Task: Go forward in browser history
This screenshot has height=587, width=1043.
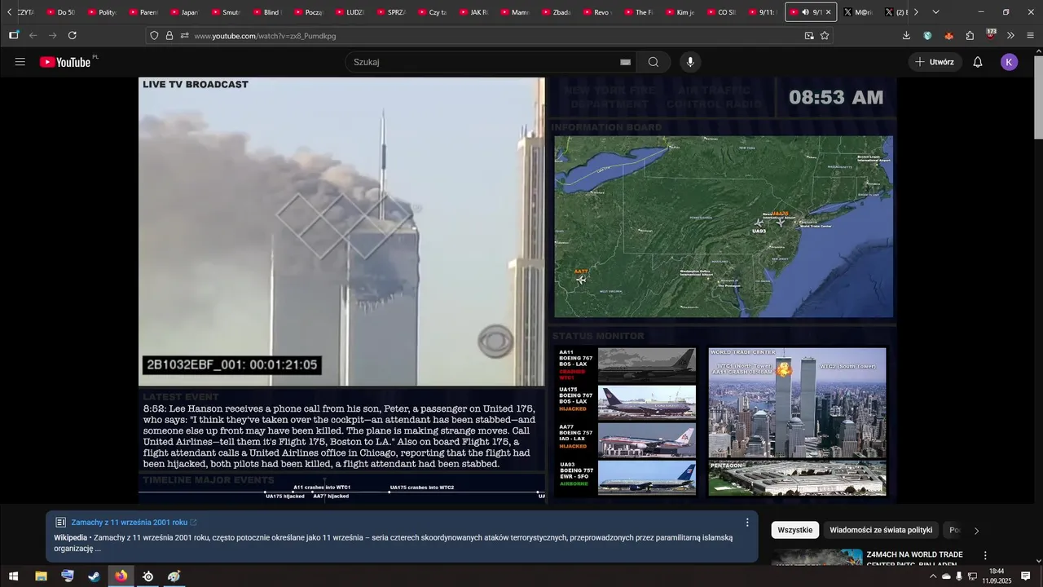Action: (53, 36)
